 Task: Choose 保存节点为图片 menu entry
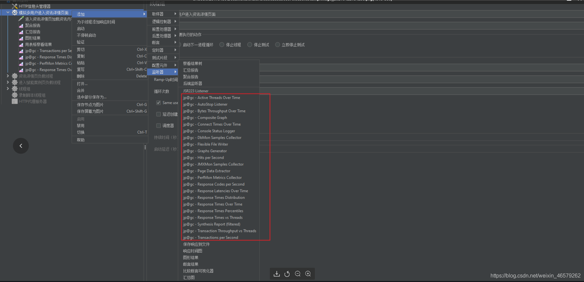[110, 105]
